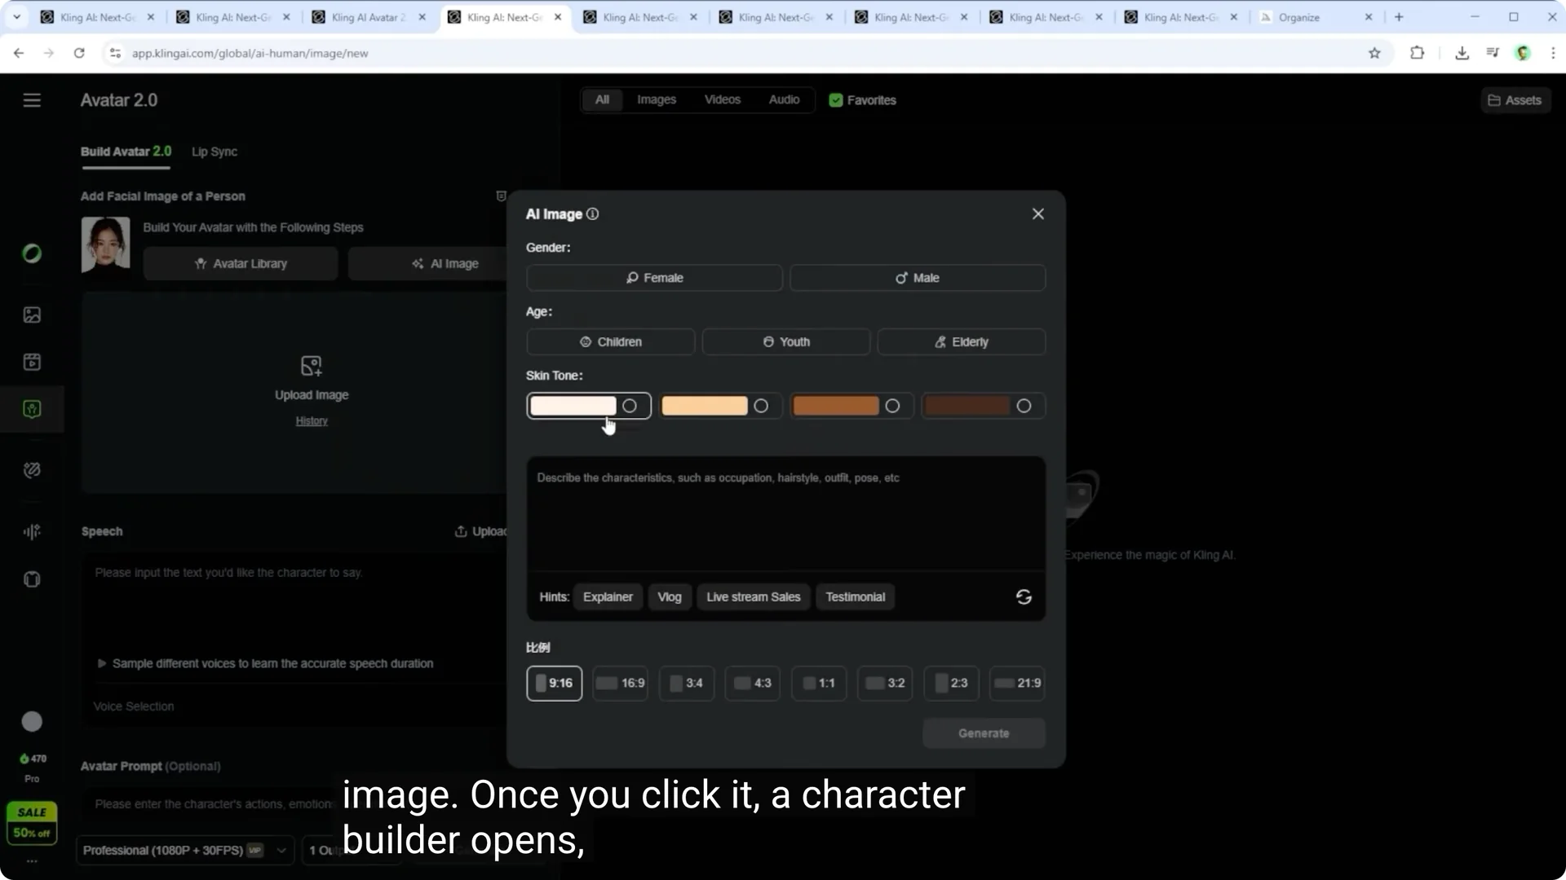Choose the 9:16 aspect ratio
1566x880 pixels.
click(554, 684)
